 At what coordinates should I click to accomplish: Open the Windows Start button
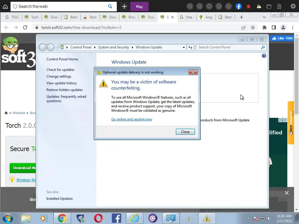(8, 218)
